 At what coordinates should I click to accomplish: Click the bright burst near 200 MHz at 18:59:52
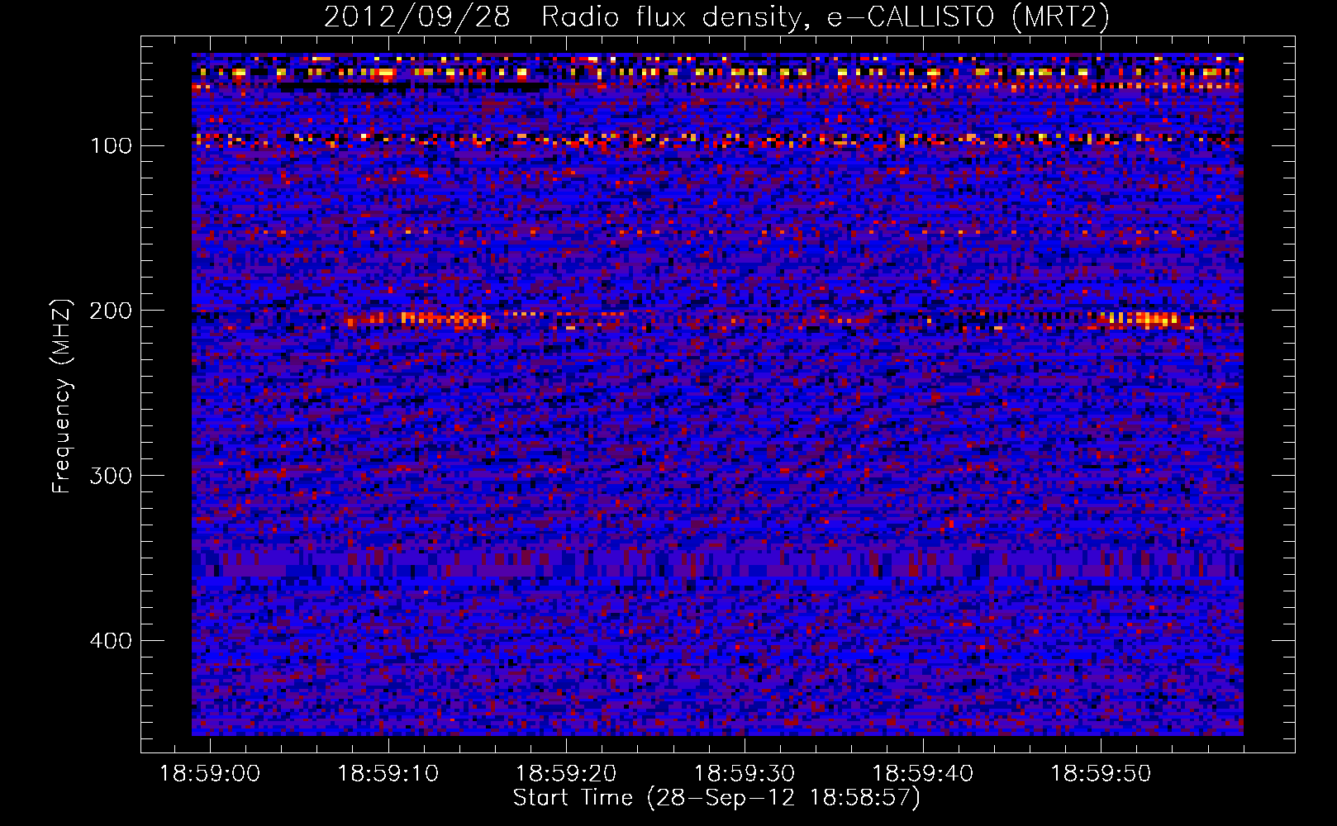[x=1143, y=320]
